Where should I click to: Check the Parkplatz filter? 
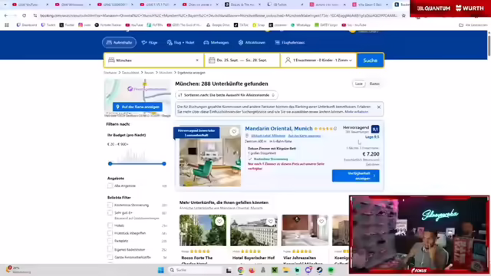coord(110,241)
